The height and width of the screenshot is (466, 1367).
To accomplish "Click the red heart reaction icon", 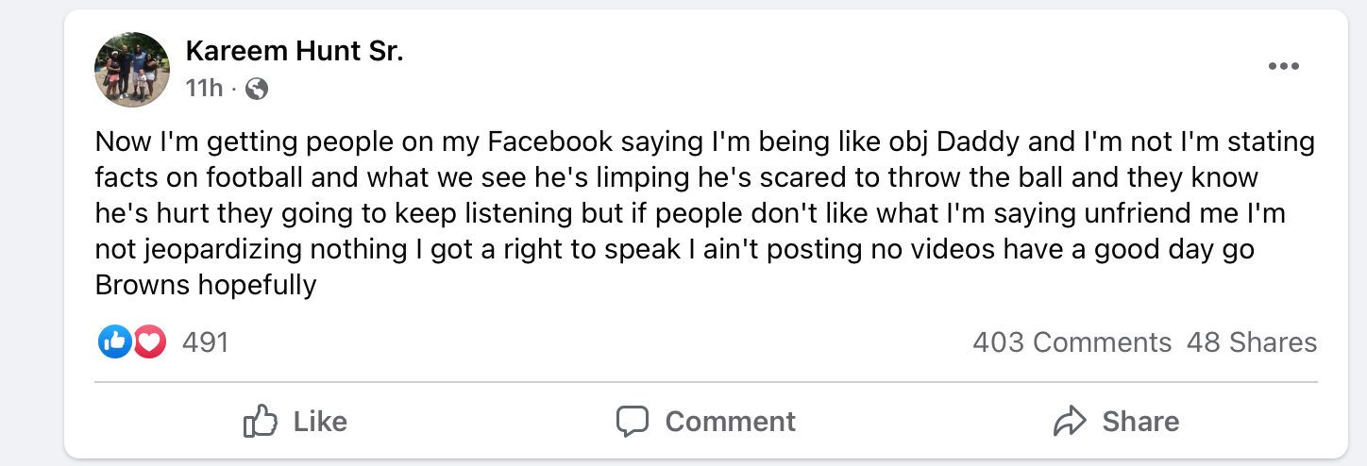I will pos(150,341).
